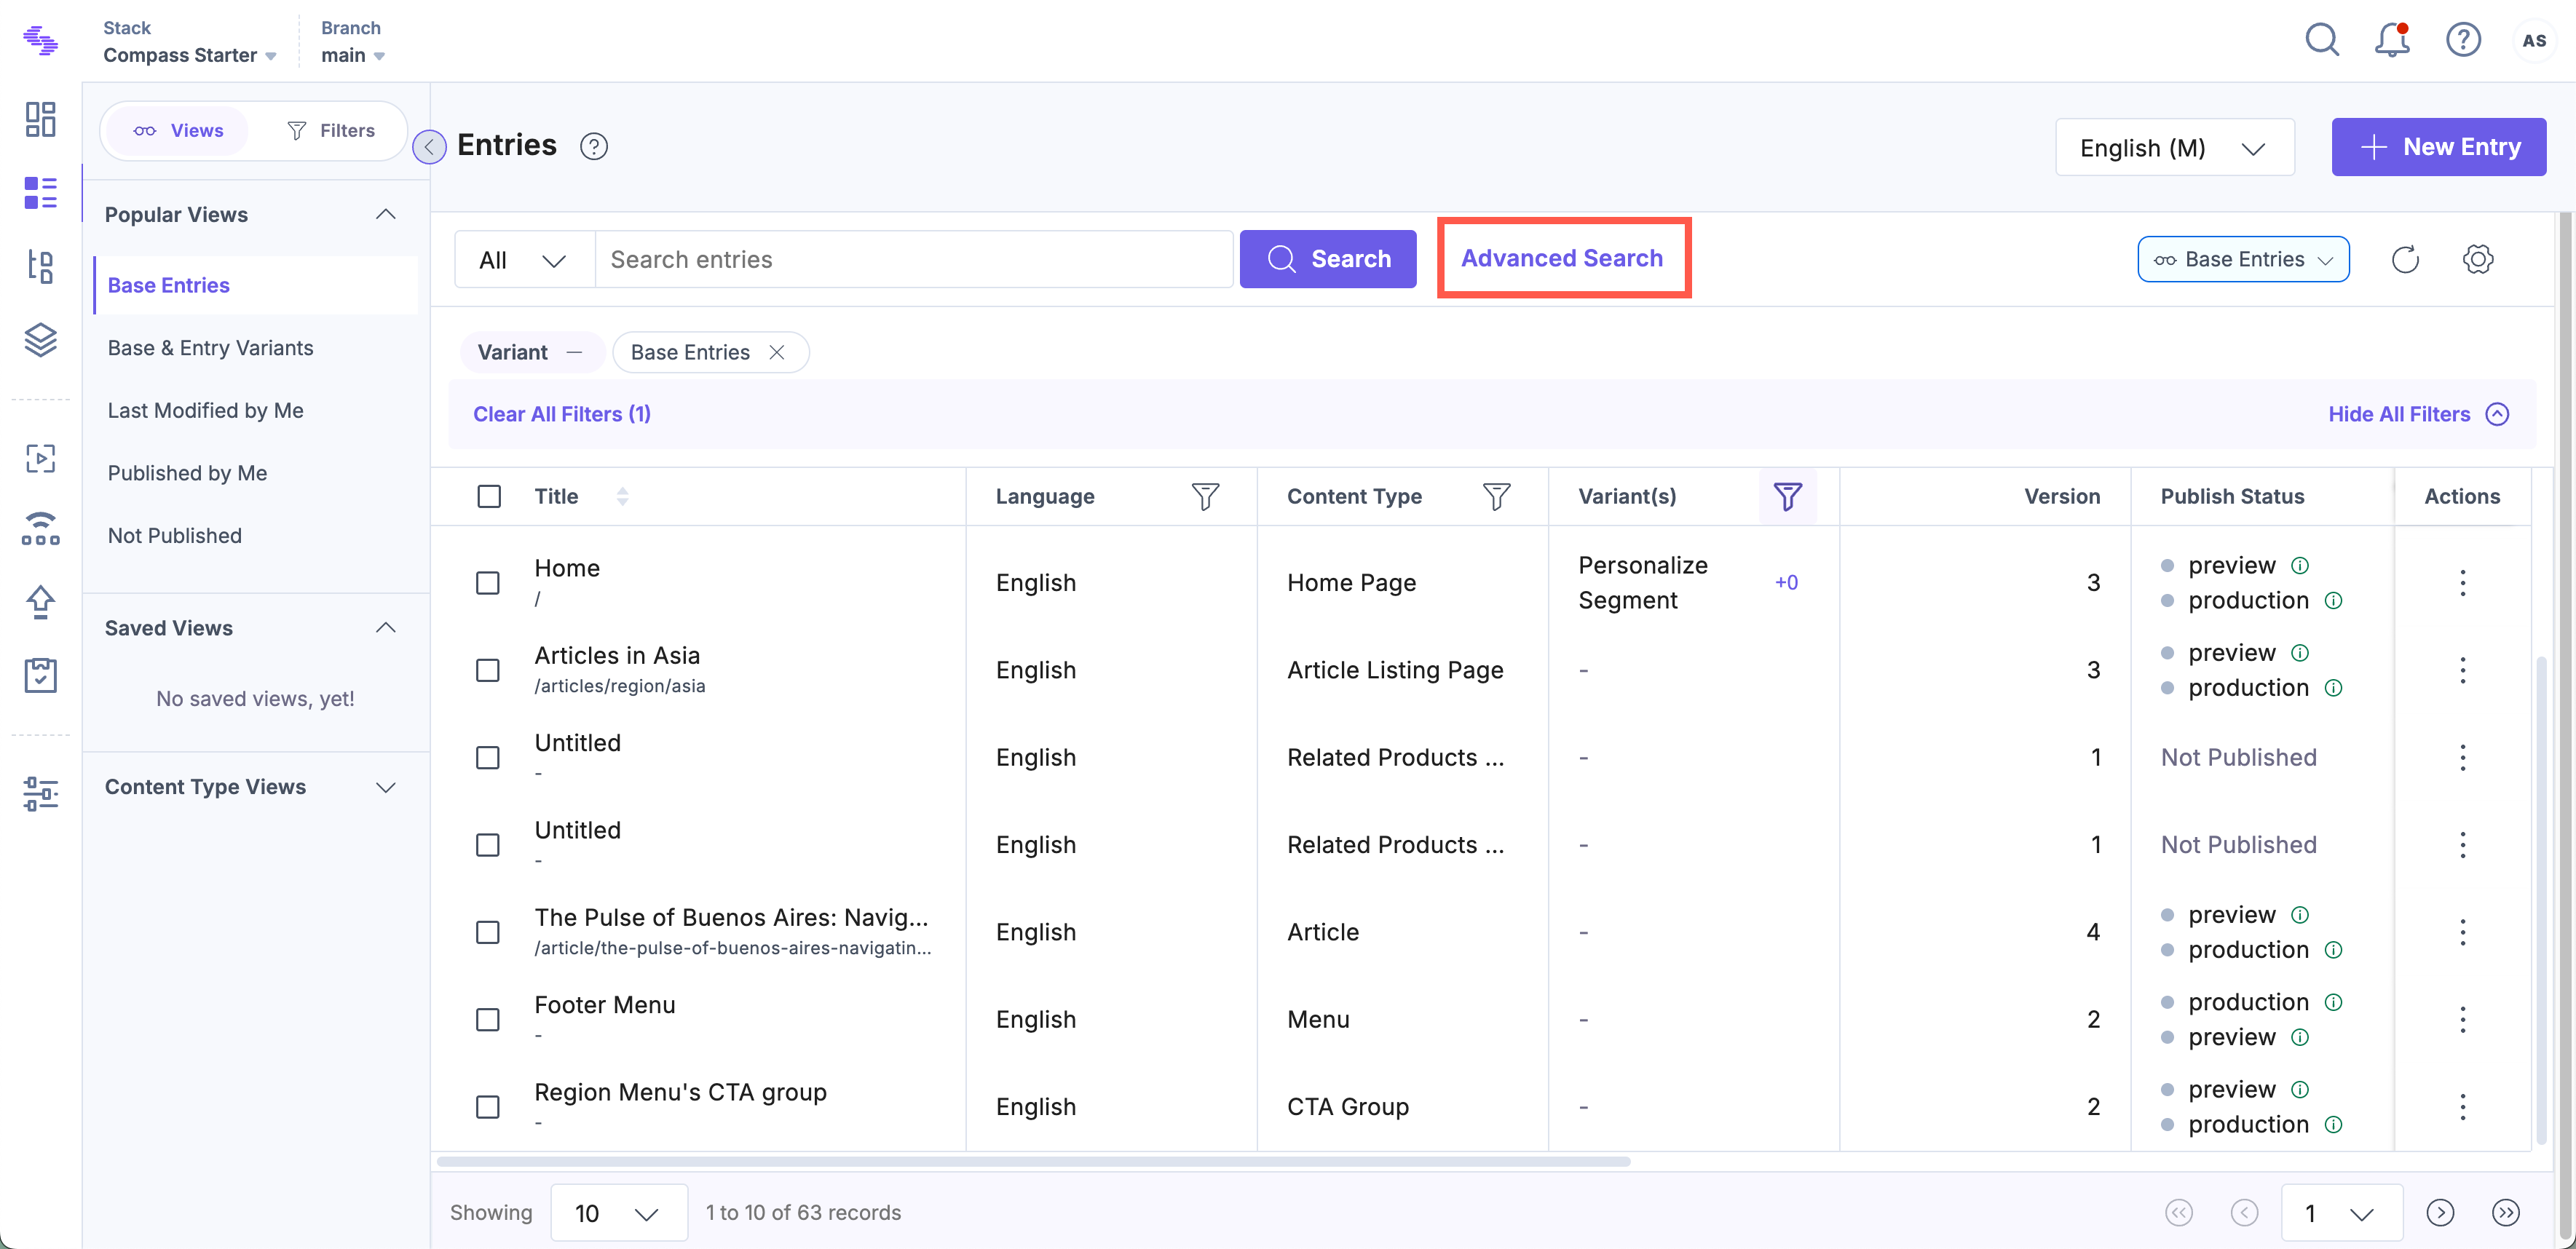Image resolution: width=2576 pixels, height=1249 pixels.
Task: Switch to the Views tab
Action: 179,131
